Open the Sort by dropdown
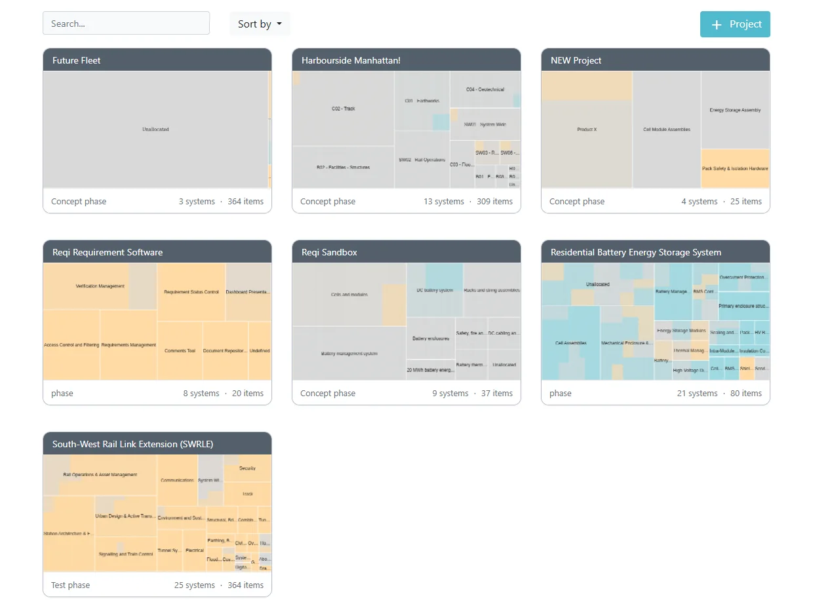The image size is (813, 609). click(x=260, y=24)
